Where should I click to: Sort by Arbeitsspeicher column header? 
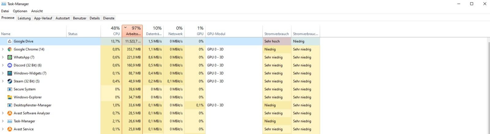pos(132,31)
